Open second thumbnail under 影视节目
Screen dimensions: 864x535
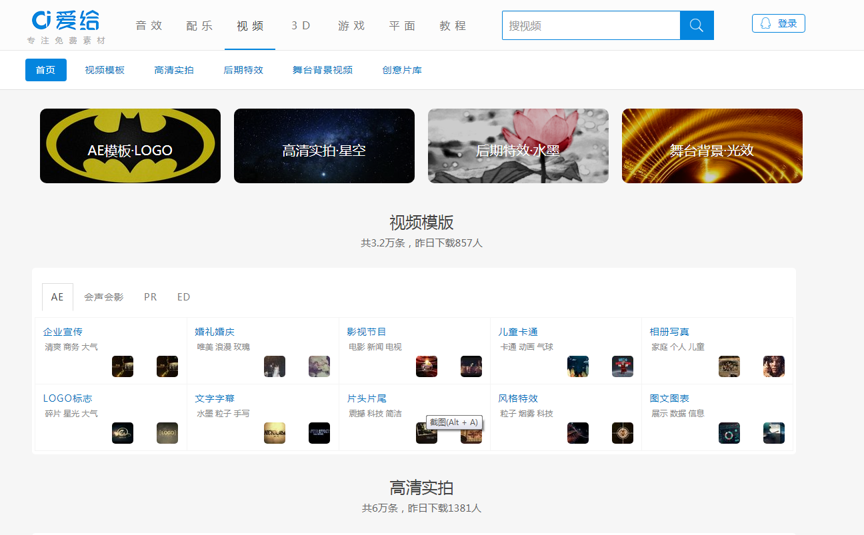pyautogui.click(x=471, y=366)
